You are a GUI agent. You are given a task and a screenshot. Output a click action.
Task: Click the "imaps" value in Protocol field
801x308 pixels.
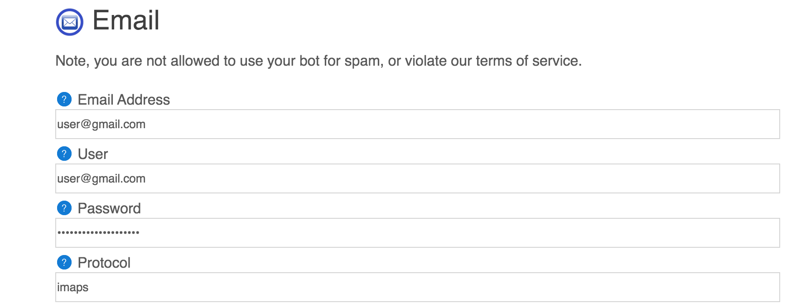[x=73, y=287]
